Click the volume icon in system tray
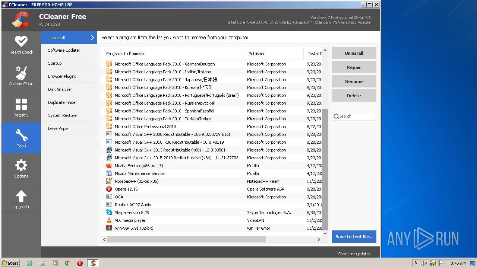 (424, 263)
